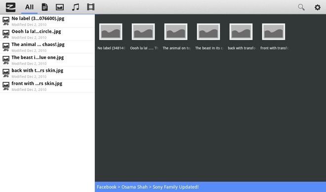Filter by documents tab icon
Viewport: 326px width, 192px height.
point(44,7)
